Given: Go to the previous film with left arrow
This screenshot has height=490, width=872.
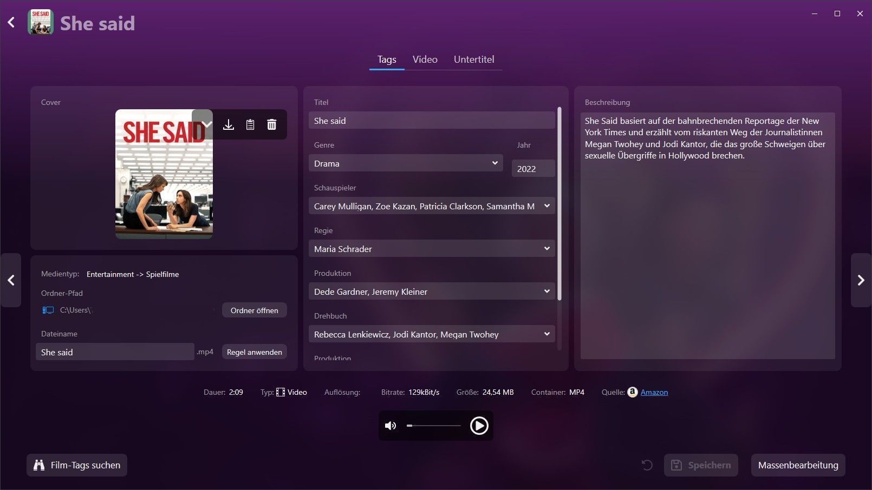Looking at the screenshot, I should click(x=11, y=280).
